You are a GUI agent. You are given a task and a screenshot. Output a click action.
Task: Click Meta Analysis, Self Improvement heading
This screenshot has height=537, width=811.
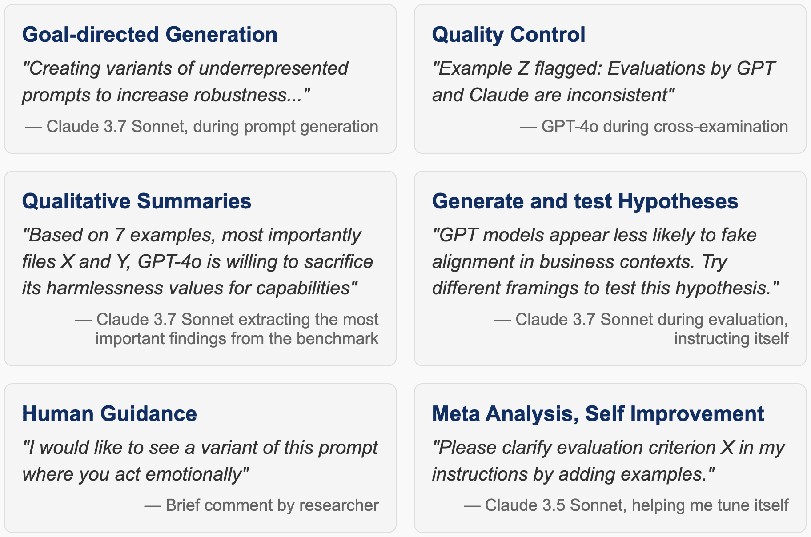pos(598,414)
